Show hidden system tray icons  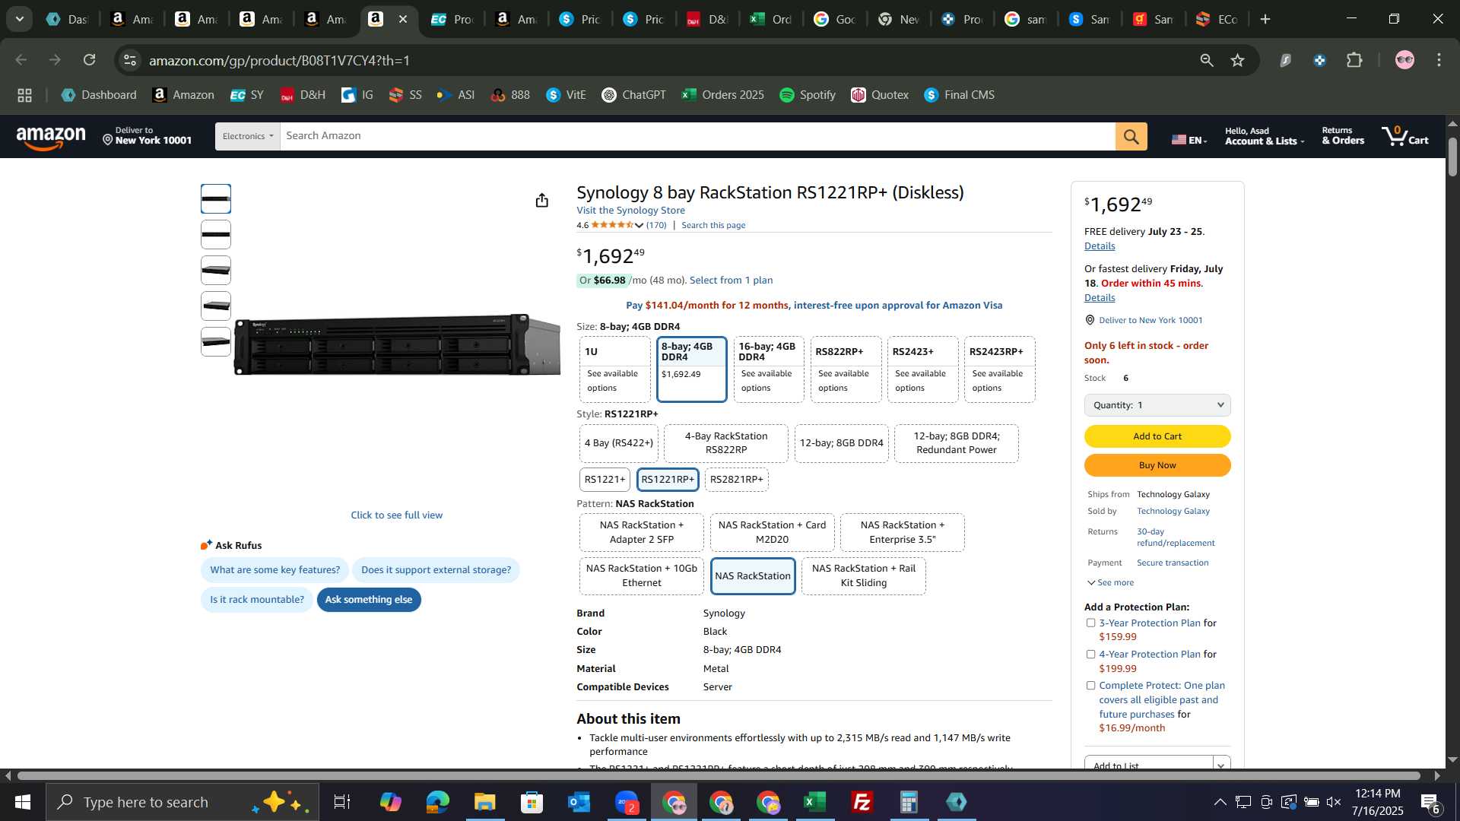[x=1219, y=802]
